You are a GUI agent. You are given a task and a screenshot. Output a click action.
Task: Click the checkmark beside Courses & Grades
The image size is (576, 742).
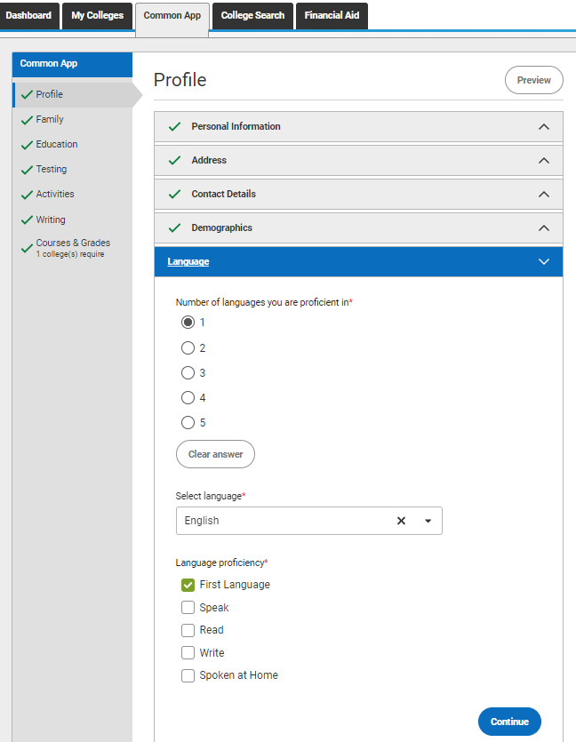(x=27, y=248)
